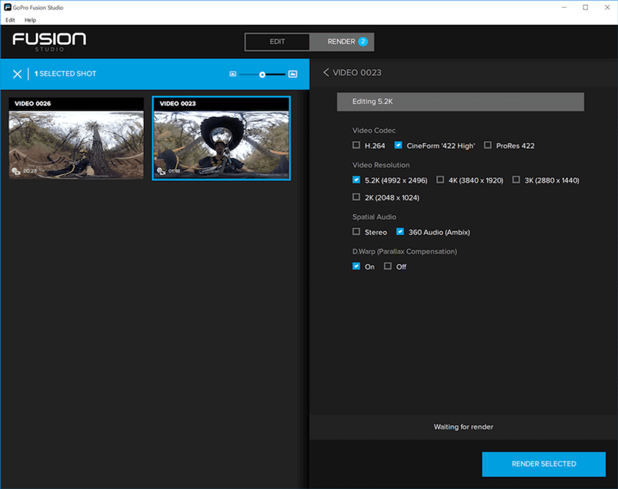Click the '1 SELECTED SHOT' label
The image size is (618, 489).
click(65, 74)
